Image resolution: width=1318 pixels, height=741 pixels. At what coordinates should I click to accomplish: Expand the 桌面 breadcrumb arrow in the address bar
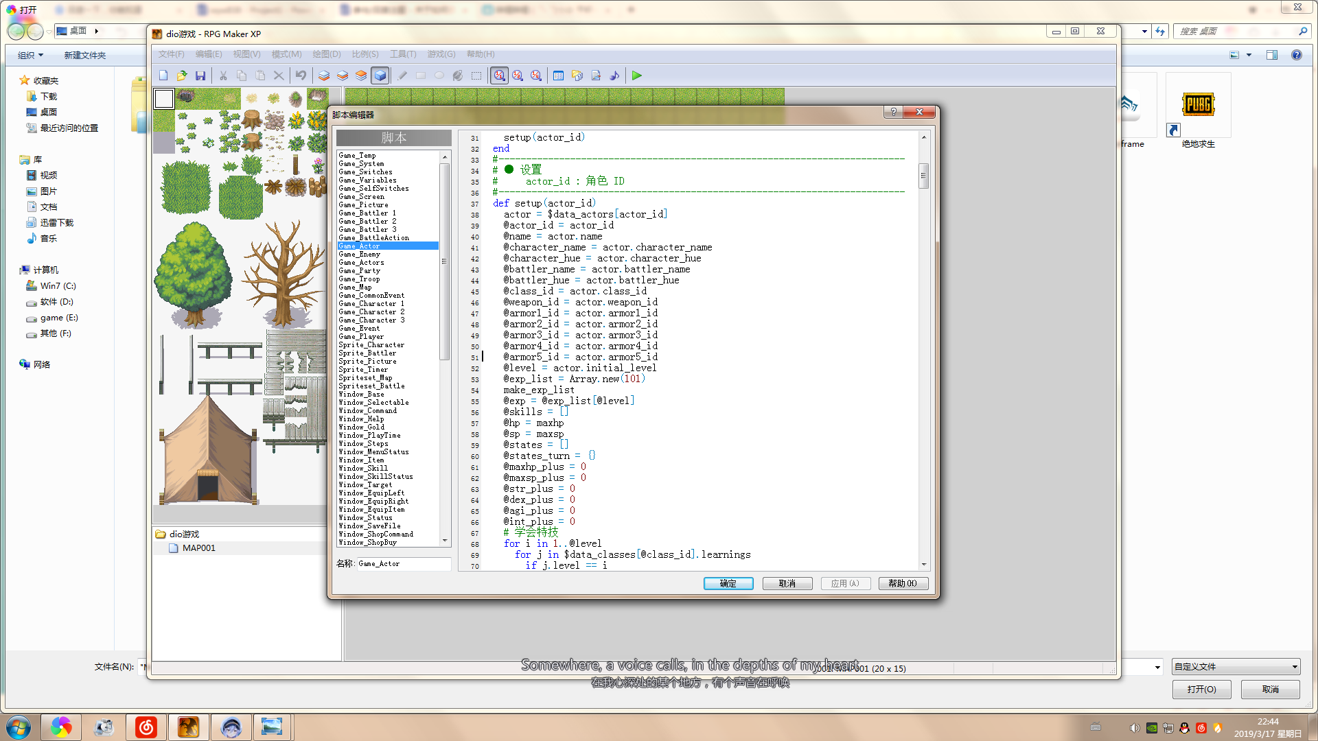[x=97, y=31]
